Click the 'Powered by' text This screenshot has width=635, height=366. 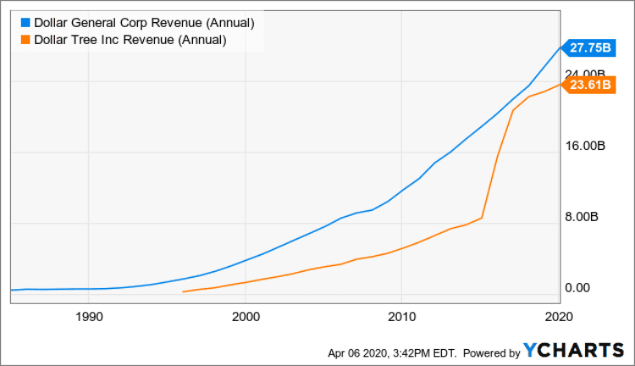[x=489, y=352]
